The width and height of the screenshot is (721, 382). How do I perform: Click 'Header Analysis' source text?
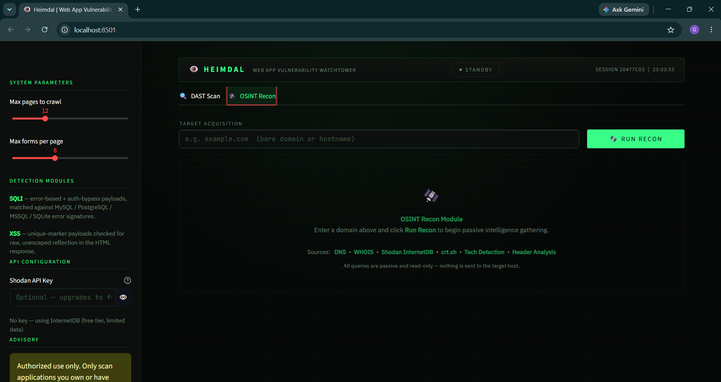[534, 252]
